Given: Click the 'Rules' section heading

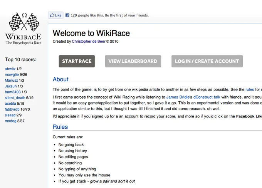Looking at the screenshot, I should click(60, 127).
